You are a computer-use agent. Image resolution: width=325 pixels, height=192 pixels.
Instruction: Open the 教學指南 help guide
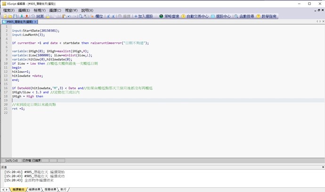(x=267, y=16)
